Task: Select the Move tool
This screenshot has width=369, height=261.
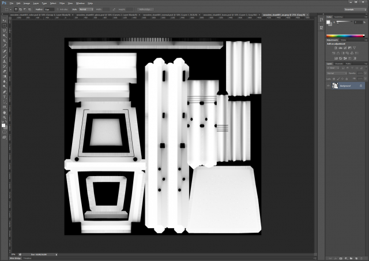Action: (x=4, y=21)
